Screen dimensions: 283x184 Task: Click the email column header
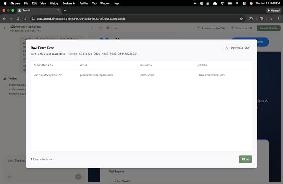click(x=83, y=65)
